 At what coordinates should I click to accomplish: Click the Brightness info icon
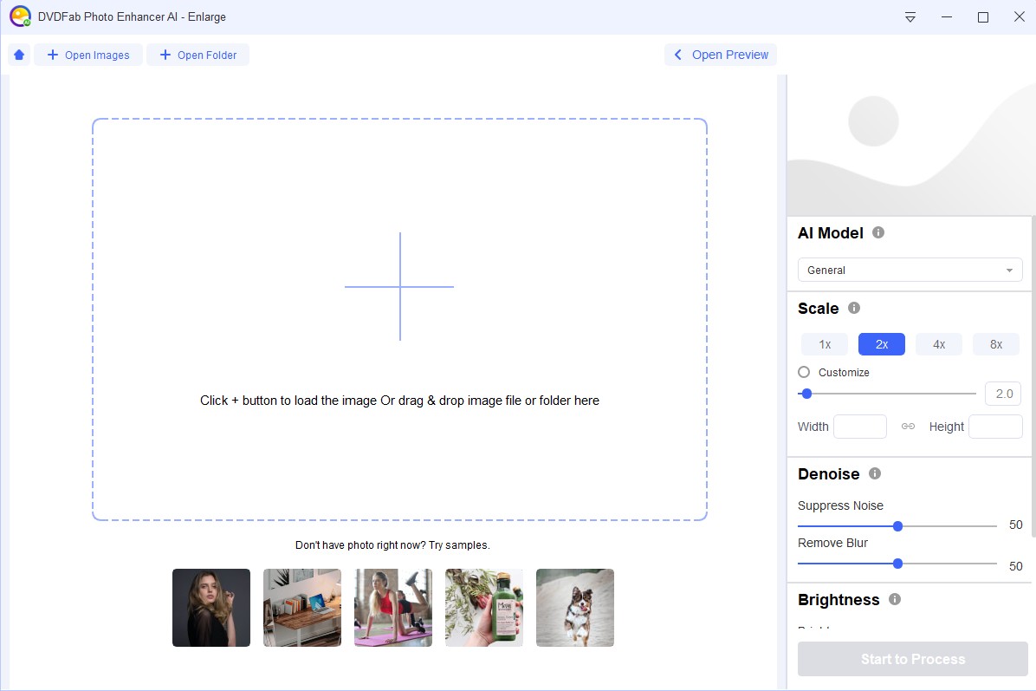pyautogui.click(x=895, y=599)
